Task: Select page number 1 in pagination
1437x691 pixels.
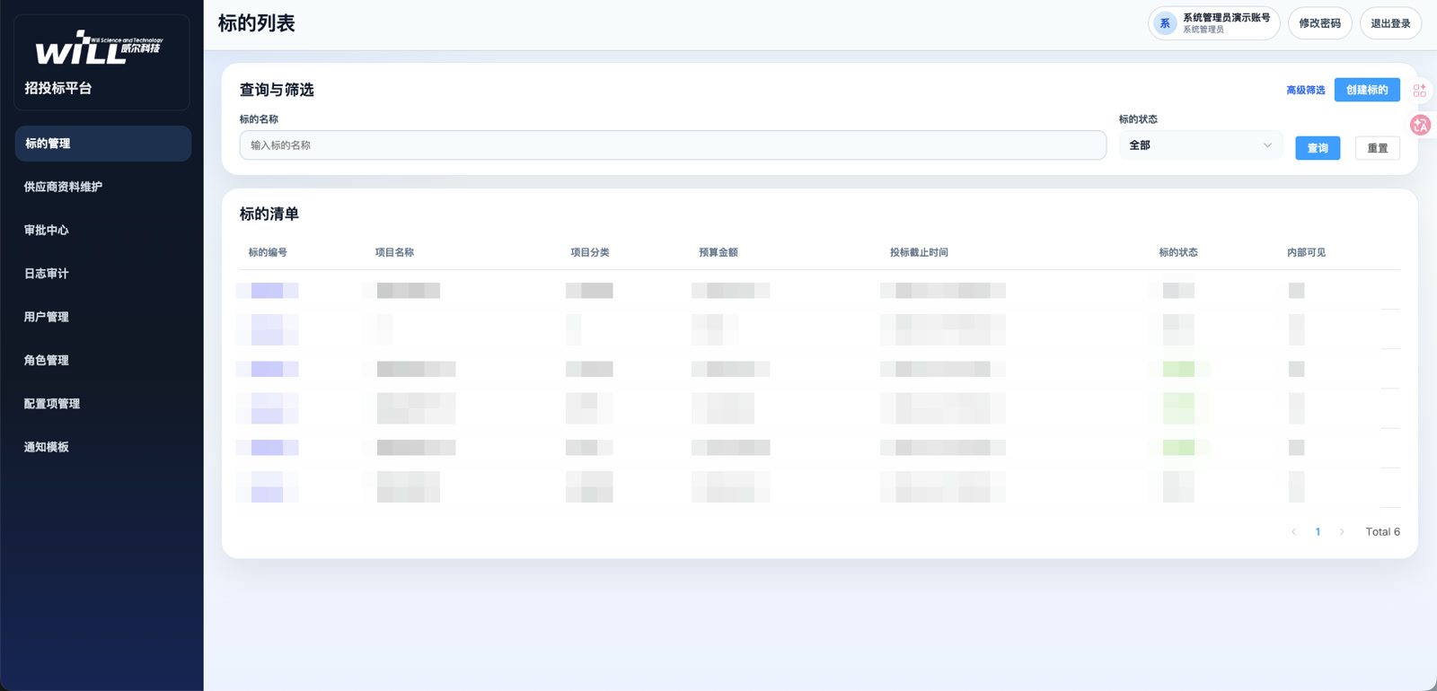Action: coord(1318,532)
